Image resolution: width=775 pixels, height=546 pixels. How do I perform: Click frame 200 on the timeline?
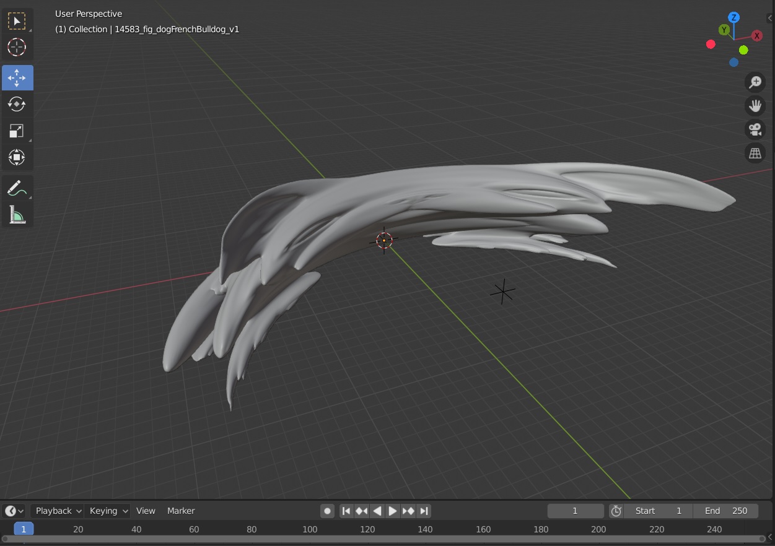coord(598,529)
